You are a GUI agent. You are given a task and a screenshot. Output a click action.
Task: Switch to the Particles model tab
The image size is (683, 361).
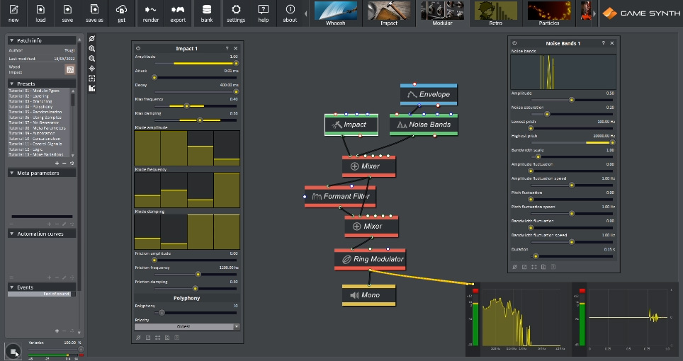coord(549,13)
